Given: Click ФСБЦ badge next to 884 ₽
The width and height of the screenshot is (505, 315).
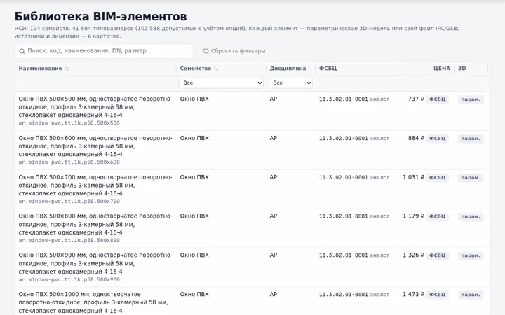Looking at the screenshot, I should (x=437, y=139).
